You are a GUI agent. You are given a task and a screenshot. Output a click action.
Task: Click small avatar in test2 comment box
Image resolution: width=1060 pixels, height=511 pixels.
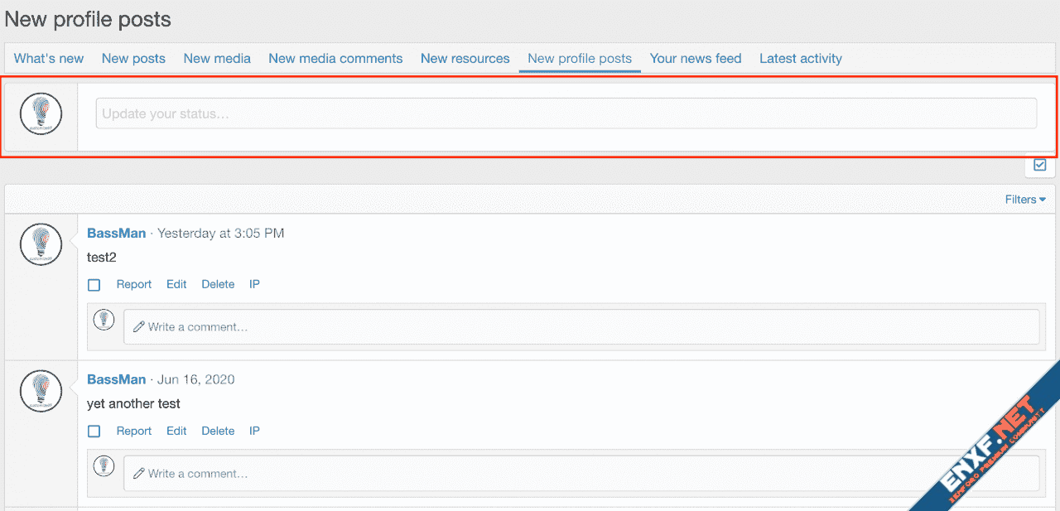point(104,320)
